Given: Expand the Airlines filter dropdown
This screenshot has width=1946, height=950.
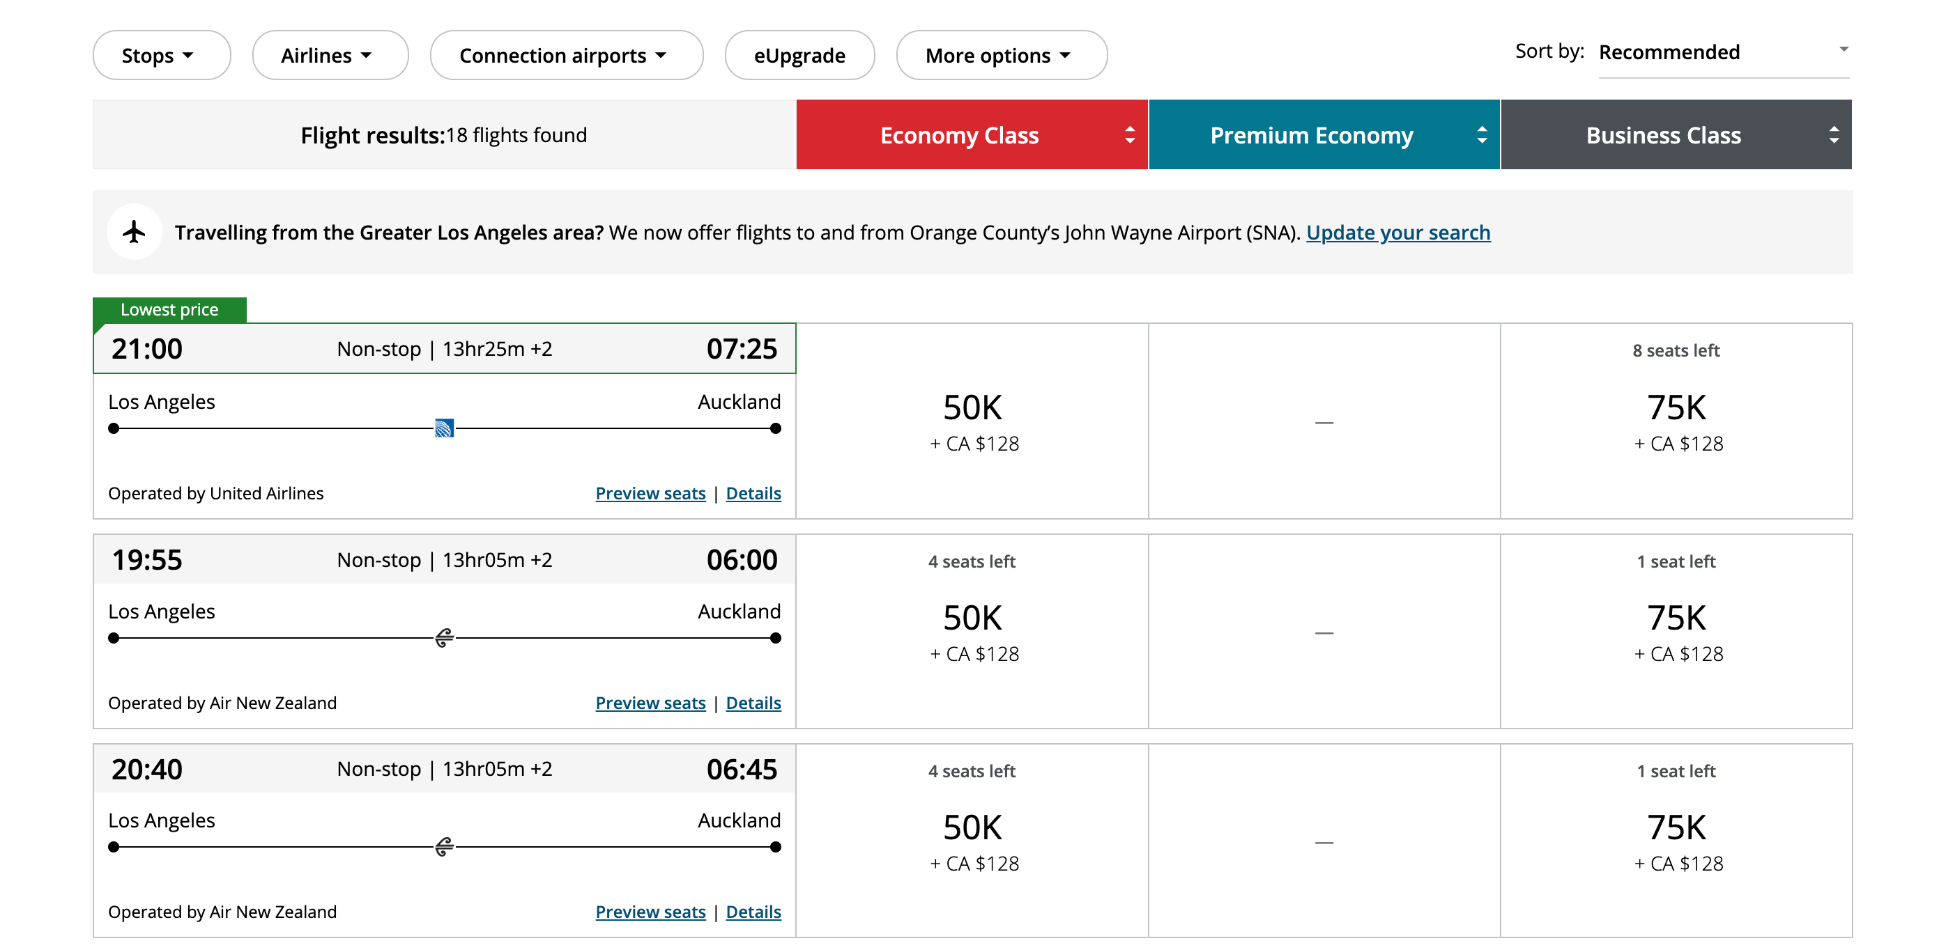Looking at the screenshot, I should [x=330, y=55].
